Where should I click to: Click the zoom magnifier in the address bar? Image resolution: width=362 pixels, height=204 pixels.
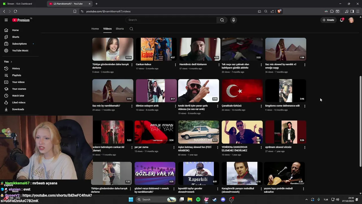[x=266, y=11]
